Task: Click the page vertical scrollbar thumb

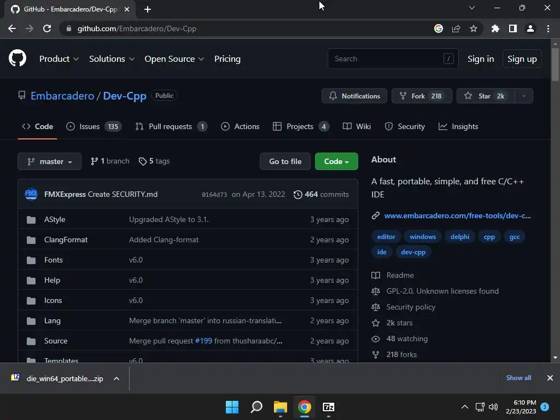Action: 555,65
